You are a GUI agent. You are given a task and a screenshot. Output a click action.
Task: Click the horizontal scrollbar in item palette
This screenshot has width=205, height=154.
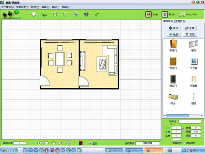point(183,115)
